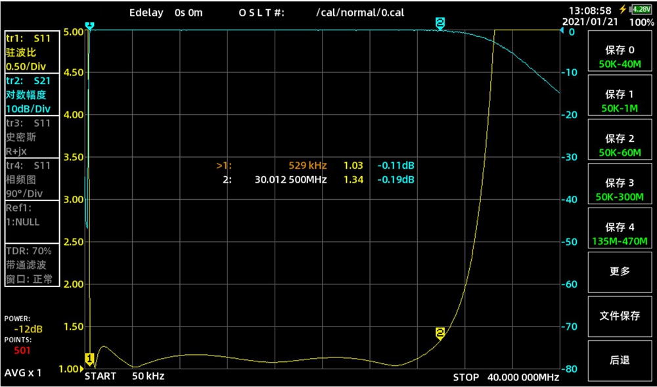Click the STOP 40.000 000MHz frequency field

click(506, 377)
